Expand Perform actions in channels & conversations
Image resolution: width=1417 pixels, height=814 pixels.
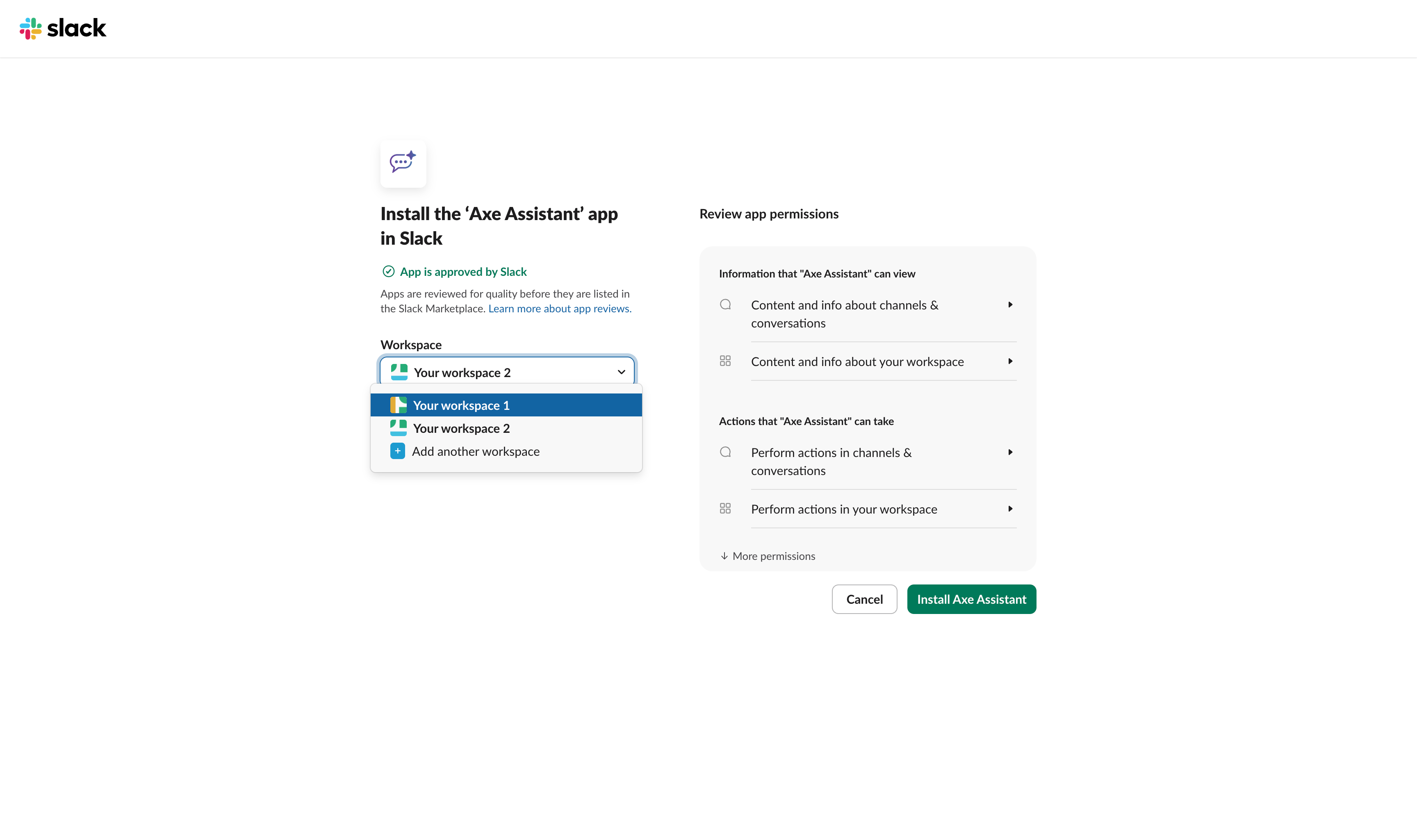click(1010, 453)
